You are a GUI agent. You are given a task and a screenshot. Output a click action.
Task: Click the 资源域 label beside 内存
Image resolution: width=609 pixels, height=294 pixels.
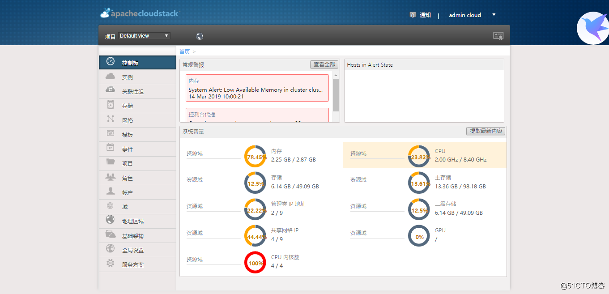pyautogui.click(x=195, y=153)
